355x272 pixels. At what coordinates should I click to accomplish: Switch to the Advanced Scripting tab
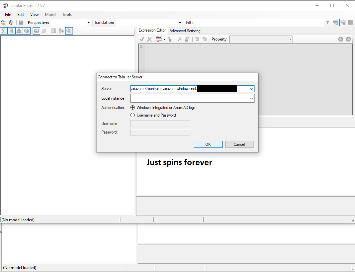185,31
